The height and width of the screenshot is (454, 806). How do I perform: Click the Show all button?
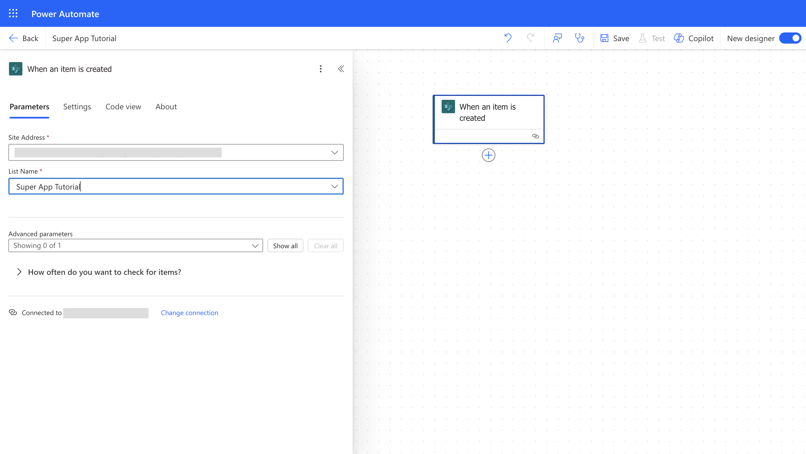[285, 246]
